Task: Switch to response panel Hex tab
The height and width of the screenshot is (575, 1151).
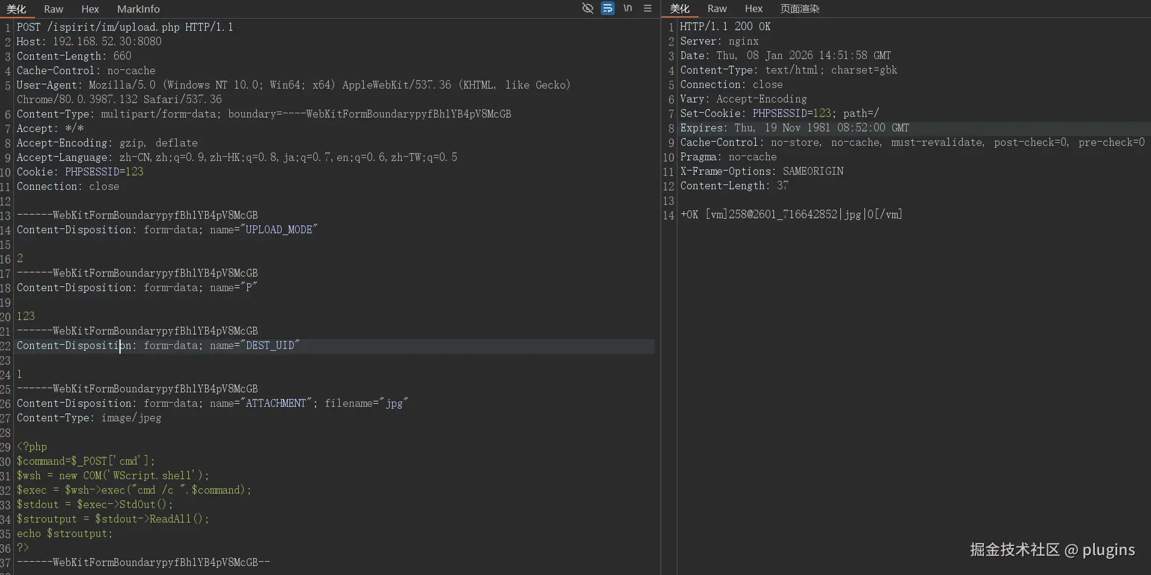Action: pos(753,9)
